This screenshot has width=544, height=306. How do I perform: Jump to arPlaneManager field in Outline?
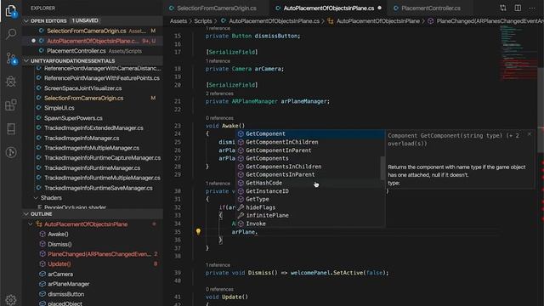click(x=93, y=284)
